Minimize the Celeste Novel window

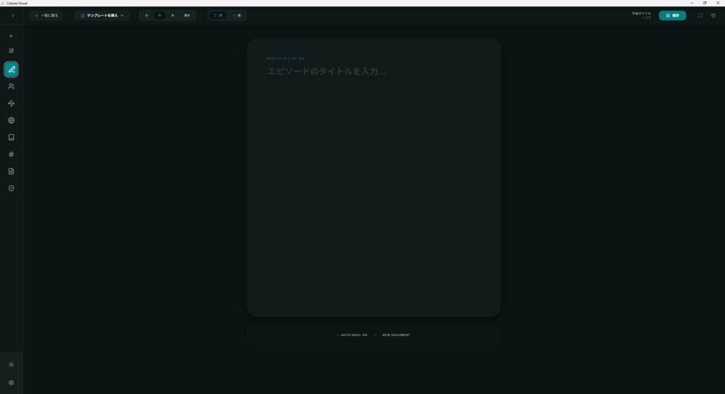[x=692, y=3]
